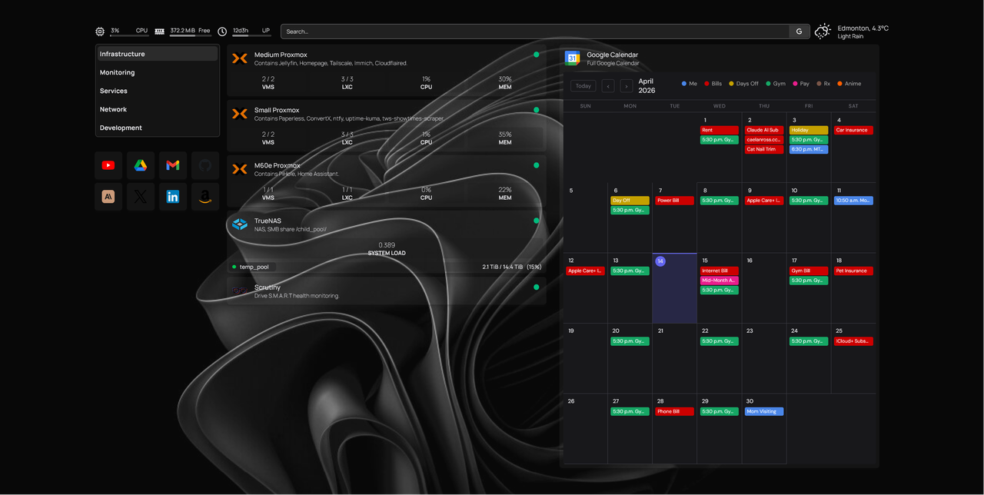Open the YouTube bookmark icon
The height and width of the screenshot is (495, 984).
coord(108,165)
